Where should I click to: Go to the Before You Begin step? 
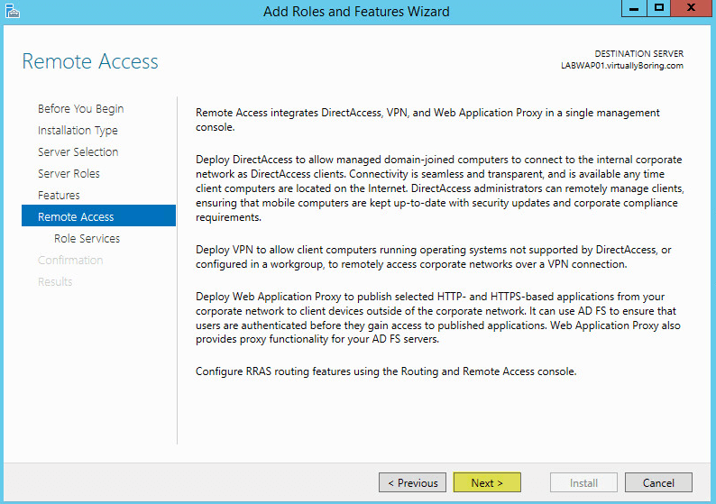coord(81,109)
